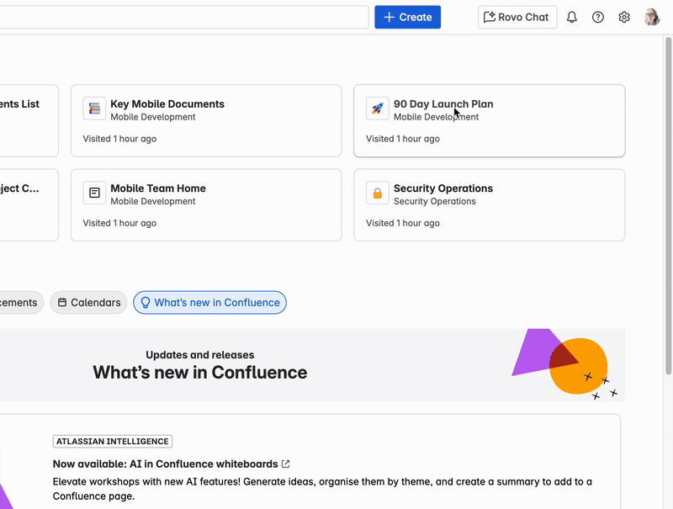The width and height of the screenshot is (673, 509).
Task: Click the rocket icon on 90 Day Launch Plan
Action: coord(377,109)
